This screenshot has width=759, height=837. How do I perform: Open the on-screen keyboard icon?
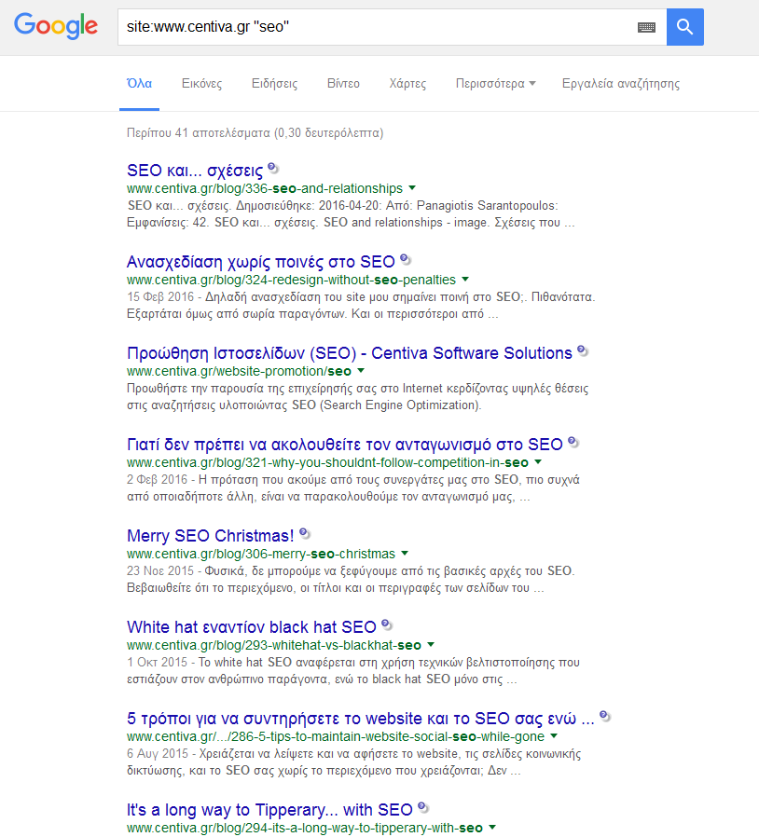pos(646,27)
